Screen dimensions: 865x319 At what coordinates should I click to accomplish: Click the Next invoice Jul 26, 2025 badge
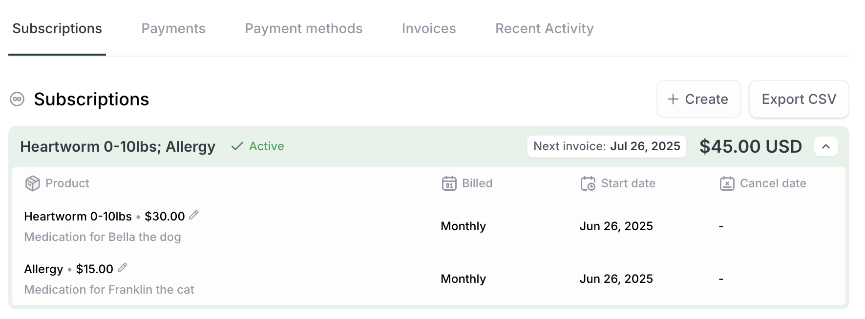[x=607, y=146]
